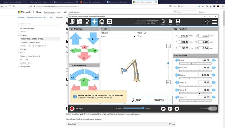Toggle the Simulation switch

tap(213, 109)
